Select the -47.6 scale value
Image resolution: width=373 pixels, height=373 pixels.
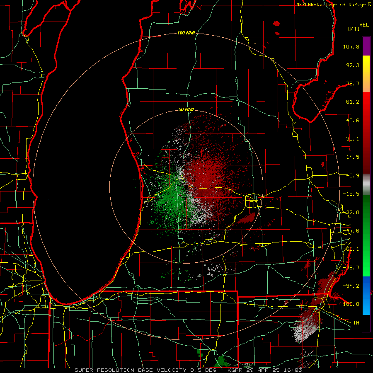point(351,231)
